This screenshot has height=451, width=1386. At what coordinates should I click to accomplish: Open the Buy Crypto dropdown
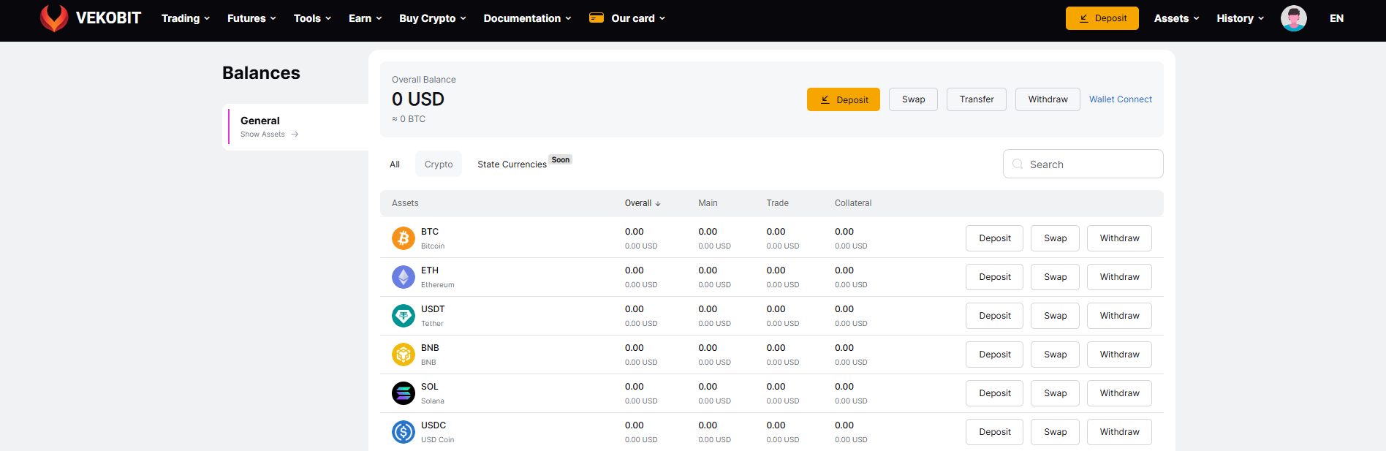[432, 18]
